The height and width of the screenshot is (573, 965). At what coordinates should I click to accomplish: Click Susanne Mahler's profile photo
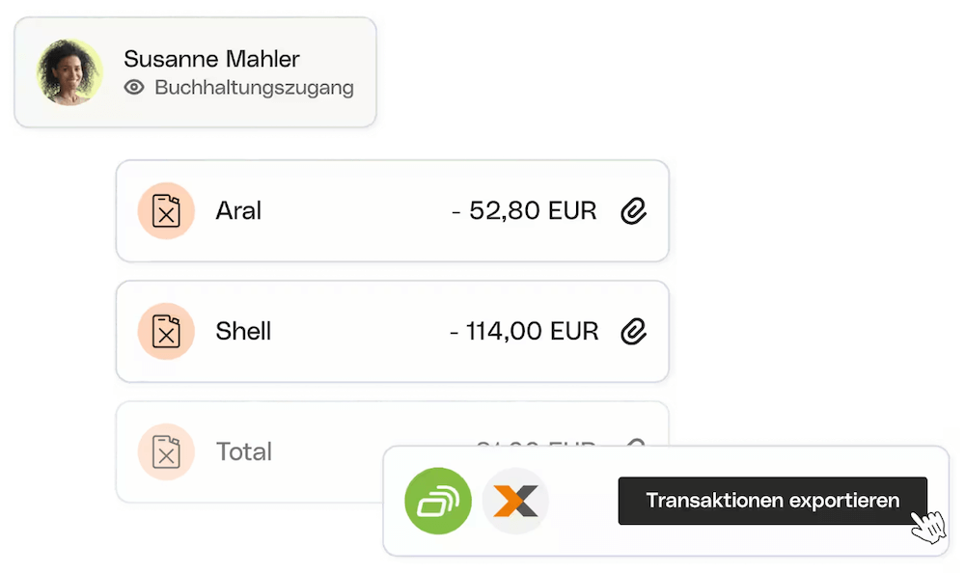(69, 72)
